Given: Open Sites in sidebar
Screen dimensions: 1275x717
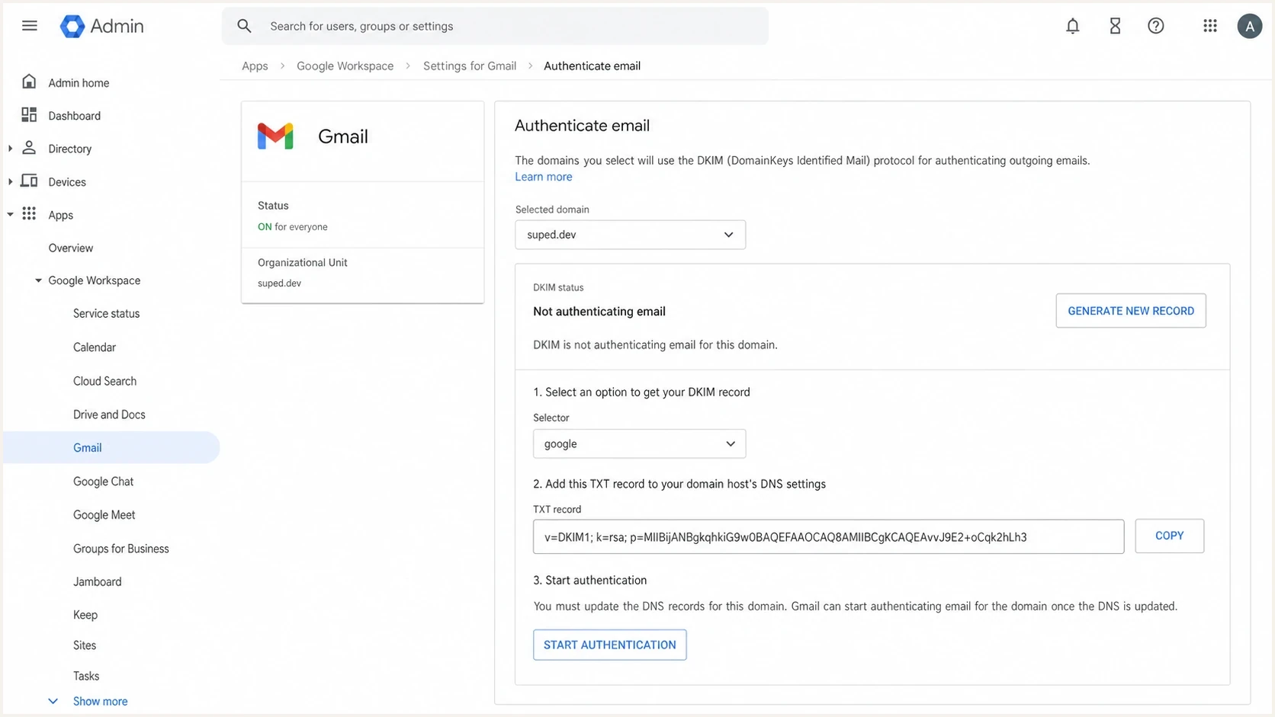Looking at the screenshot, I should (85, 645).
